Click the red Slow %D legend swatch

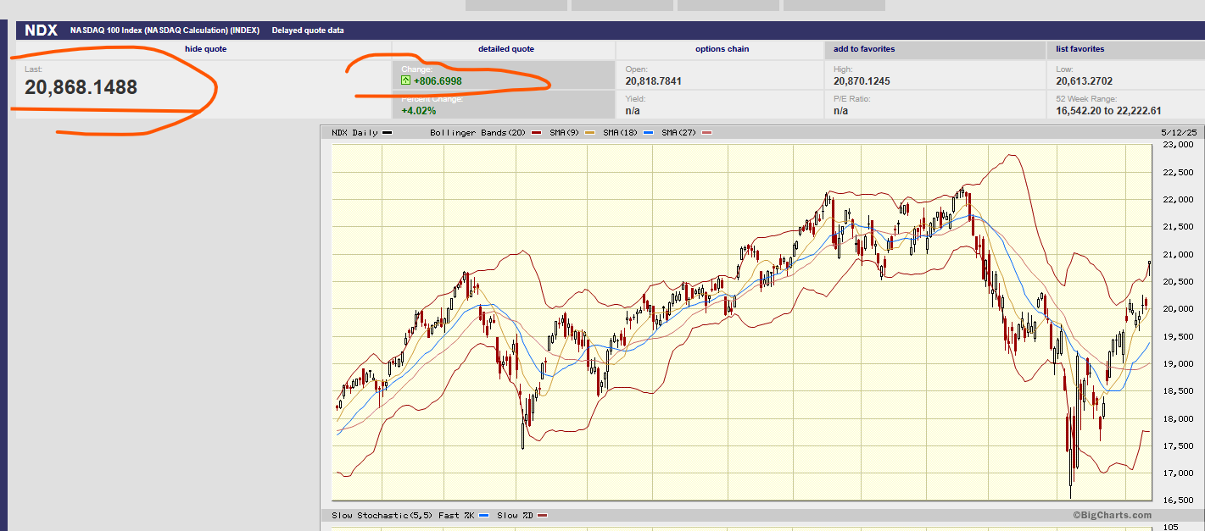542,515
